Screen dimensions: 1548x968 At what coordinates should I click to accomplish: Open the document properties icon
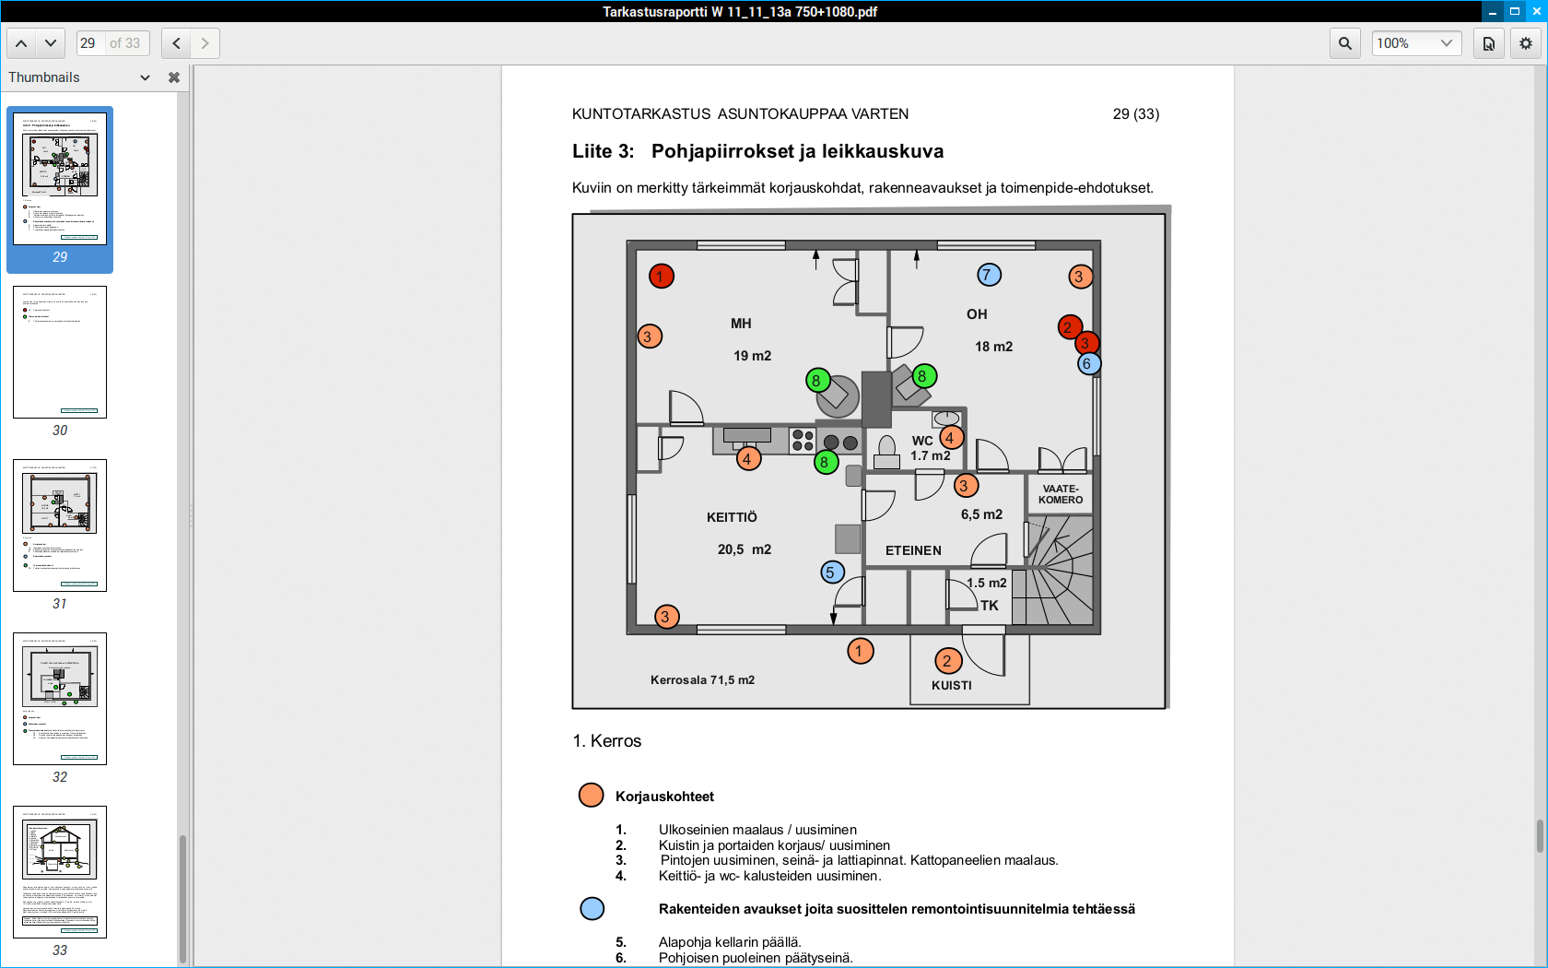1488,43
